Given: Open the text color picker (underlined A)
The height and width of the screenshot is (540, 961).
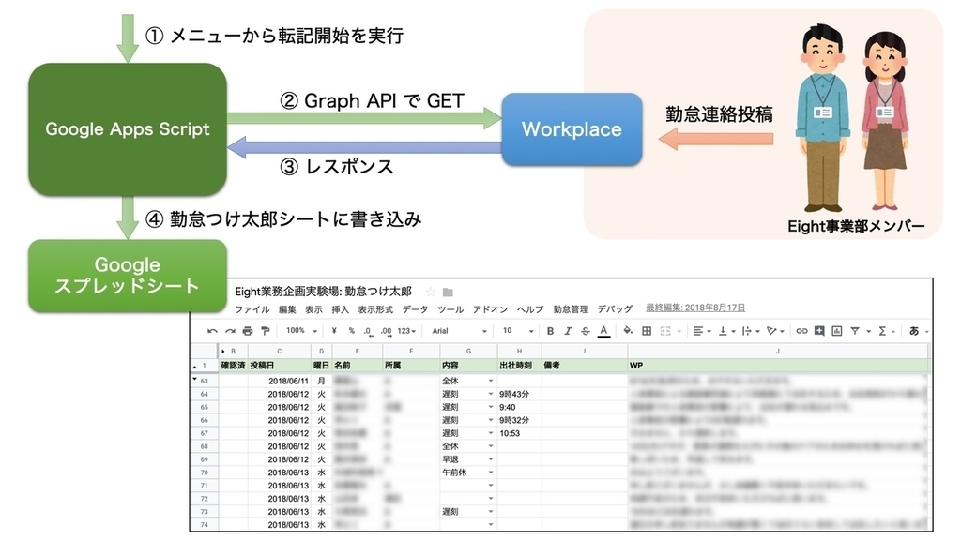Looking at the screenshot, I should 603,331.
